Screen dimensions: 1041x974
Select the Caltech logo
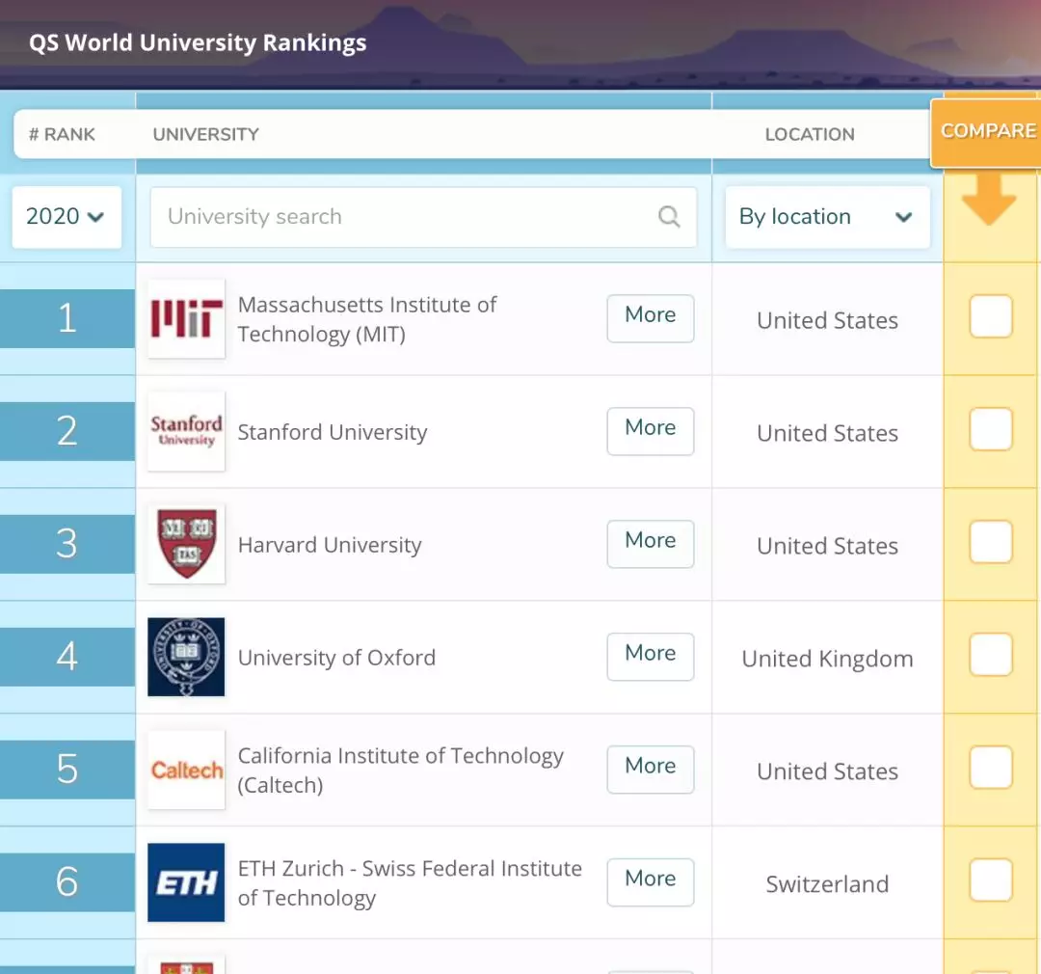[186, 770]
